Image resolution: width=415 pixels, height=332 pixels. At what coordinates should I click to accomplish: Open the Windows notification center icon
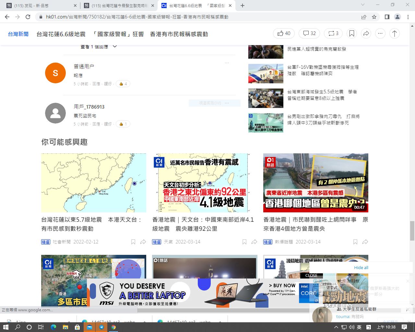[x=404, y=327]
